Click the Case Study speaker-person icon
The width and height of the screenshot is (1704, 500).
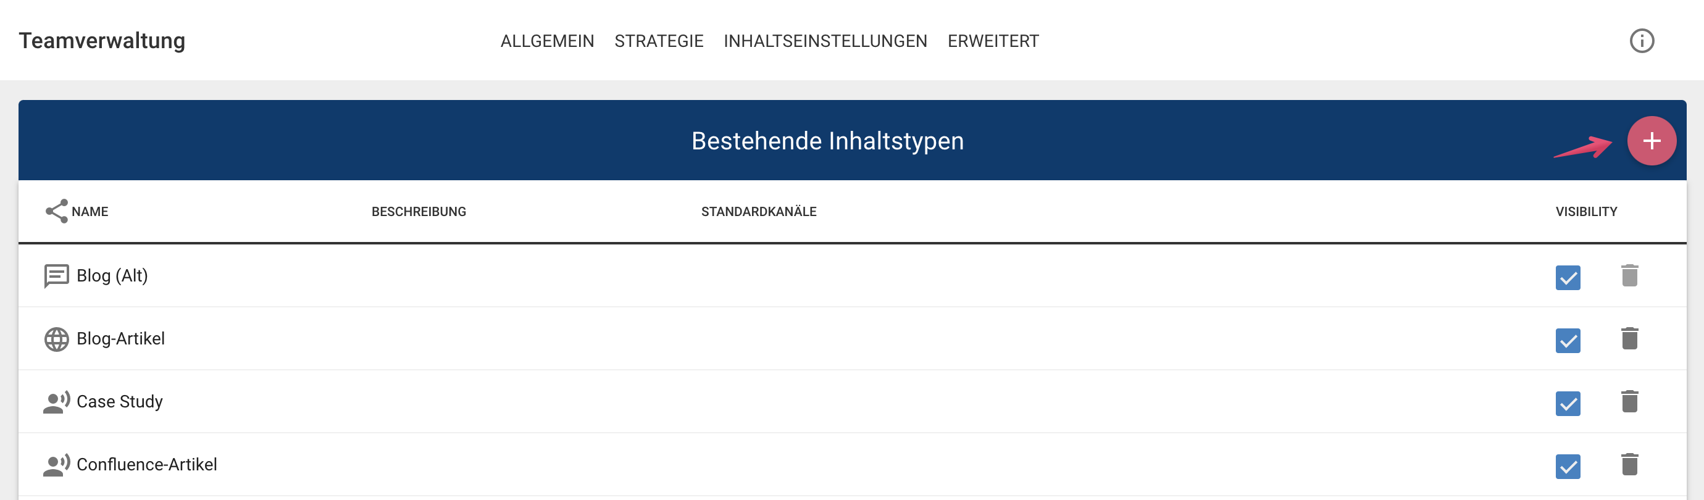(56, 402)
